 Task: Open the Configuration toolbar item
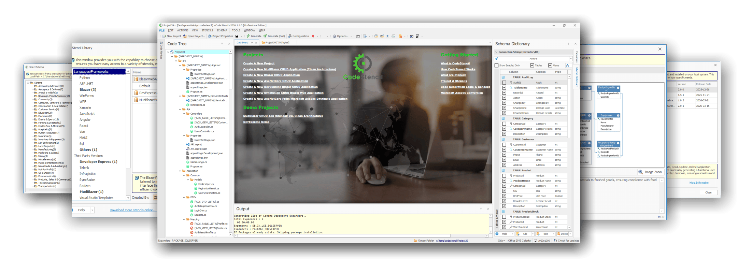[x=298, y=36]
